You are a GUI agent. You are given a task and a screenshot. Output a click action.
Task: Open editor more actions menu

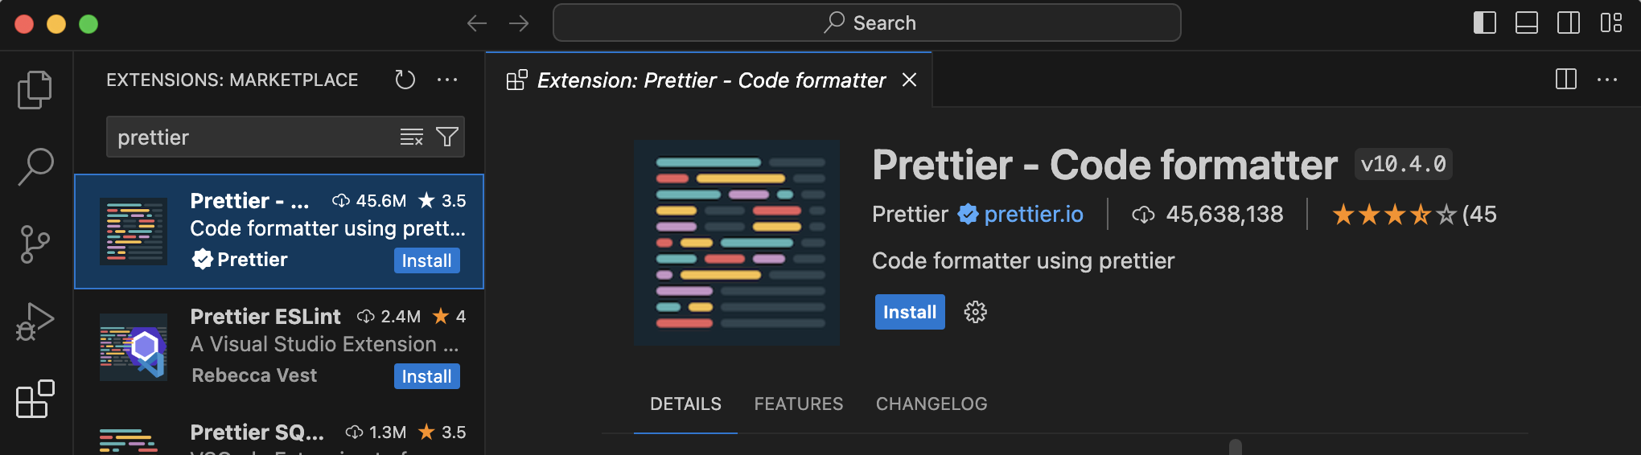pyautogui.click(x=1607, y=80)
